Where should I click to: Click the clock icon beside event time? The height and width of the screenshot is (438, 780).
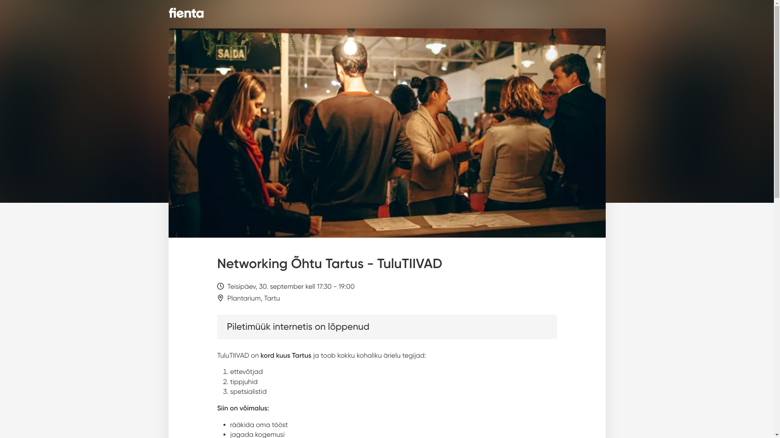(221, 286)
